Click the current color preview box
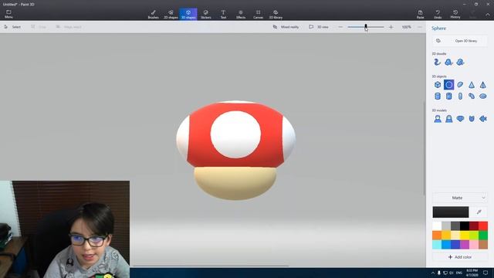Image resolution: width=494 pixels, height=278 pixels. coord(451,212)
